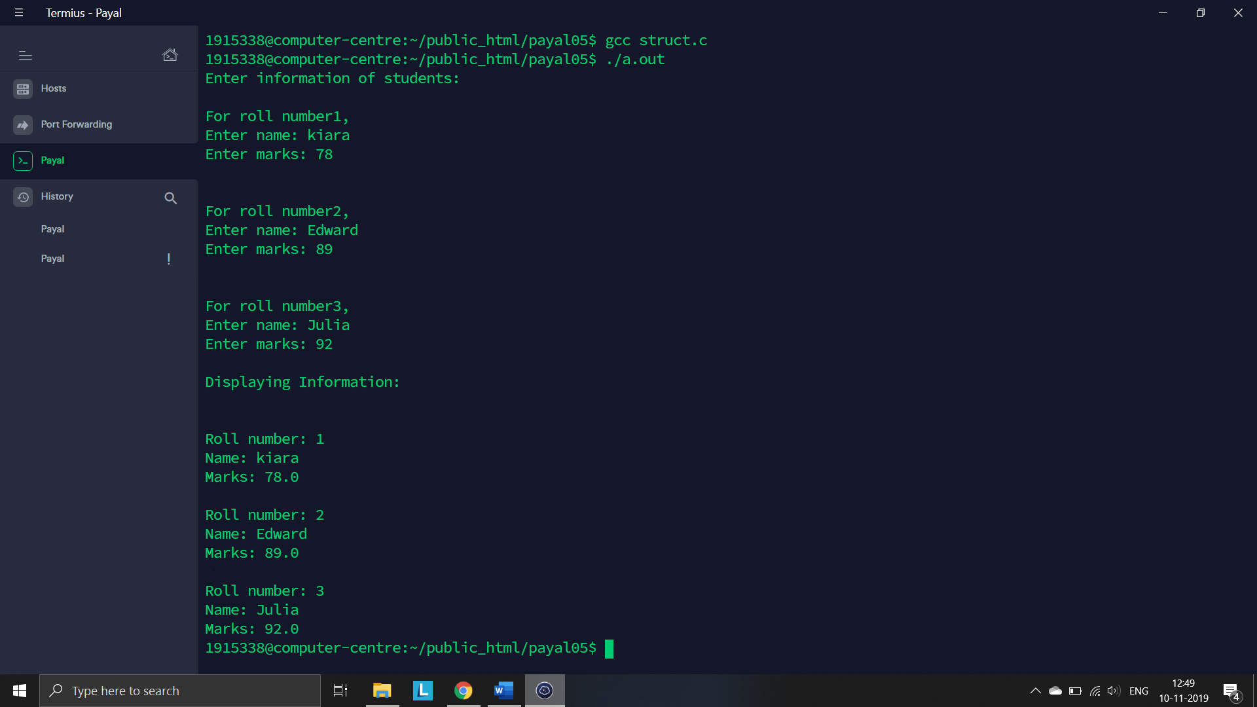Click the History clock icon
The width and height of the screenshot is (1257, 707).
click(23, 197)
